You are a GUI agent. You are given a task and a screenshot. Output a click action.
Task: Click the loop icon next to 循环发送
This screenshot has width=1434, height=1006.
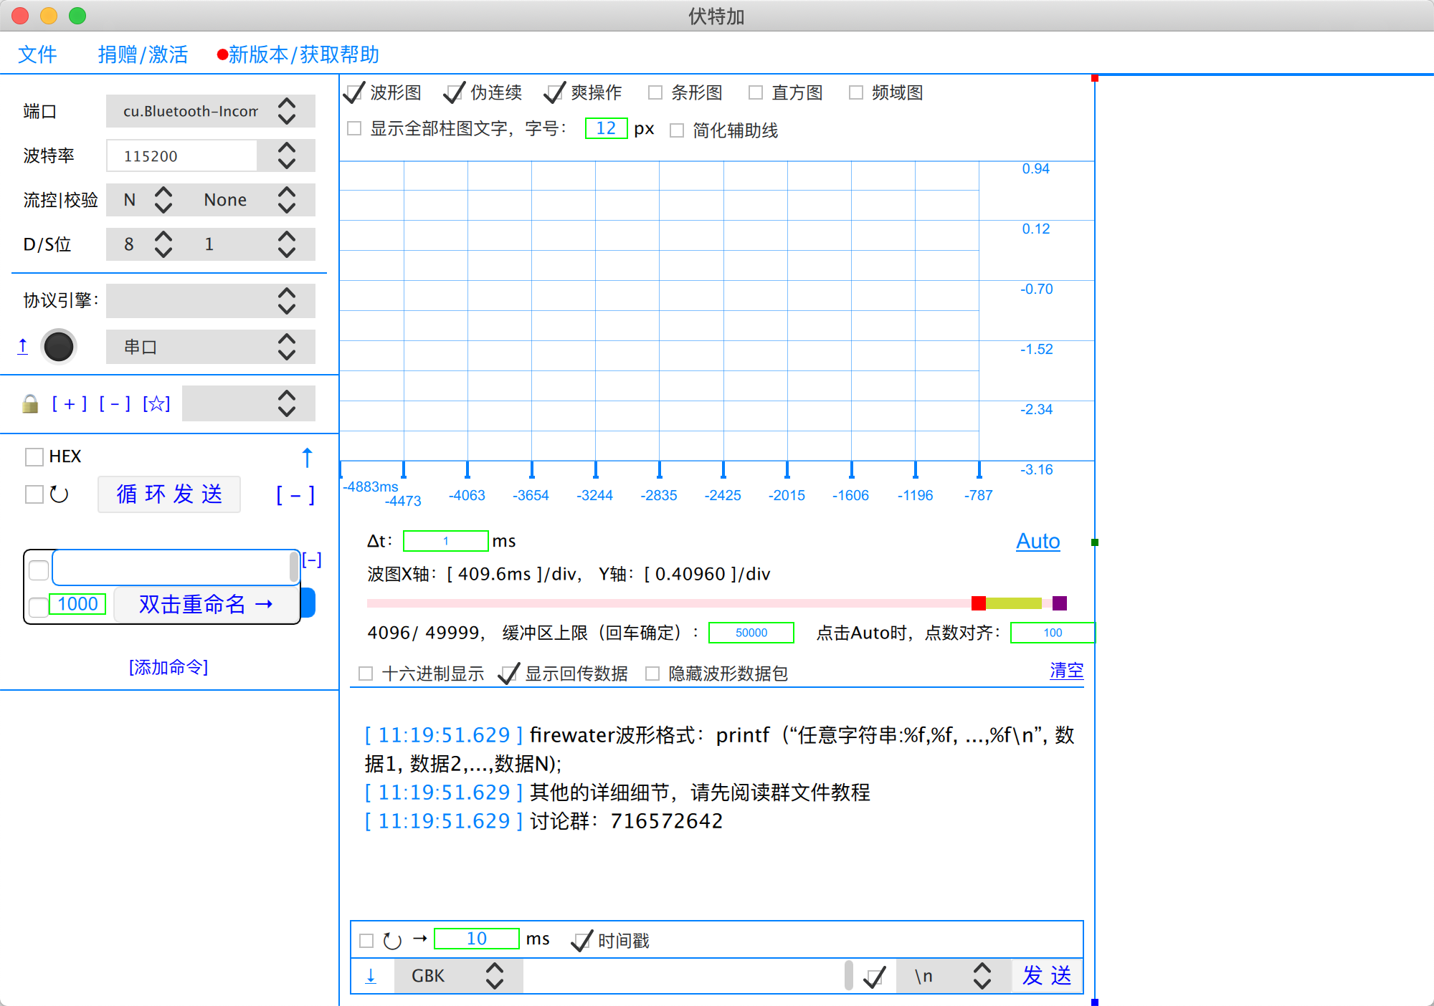[59, 494]
